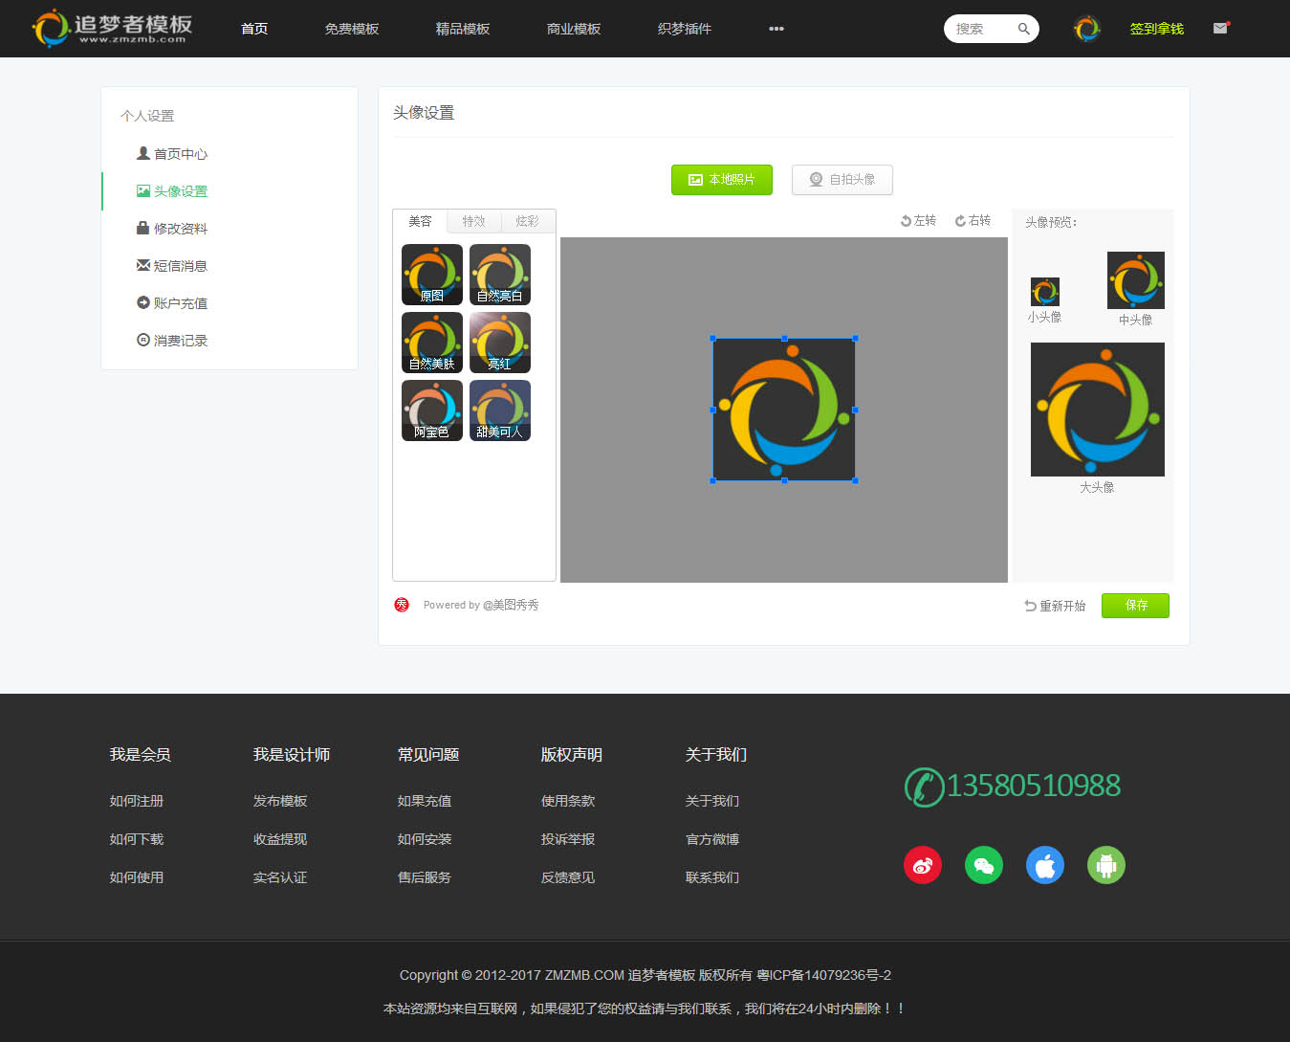Click the search magnifier icon

tap(1023, 29)
